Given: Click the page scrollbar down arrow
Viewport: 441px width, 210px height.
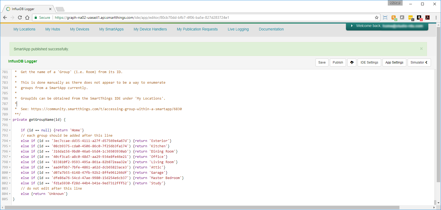Looking at the screenshot, I should [439, 203].
